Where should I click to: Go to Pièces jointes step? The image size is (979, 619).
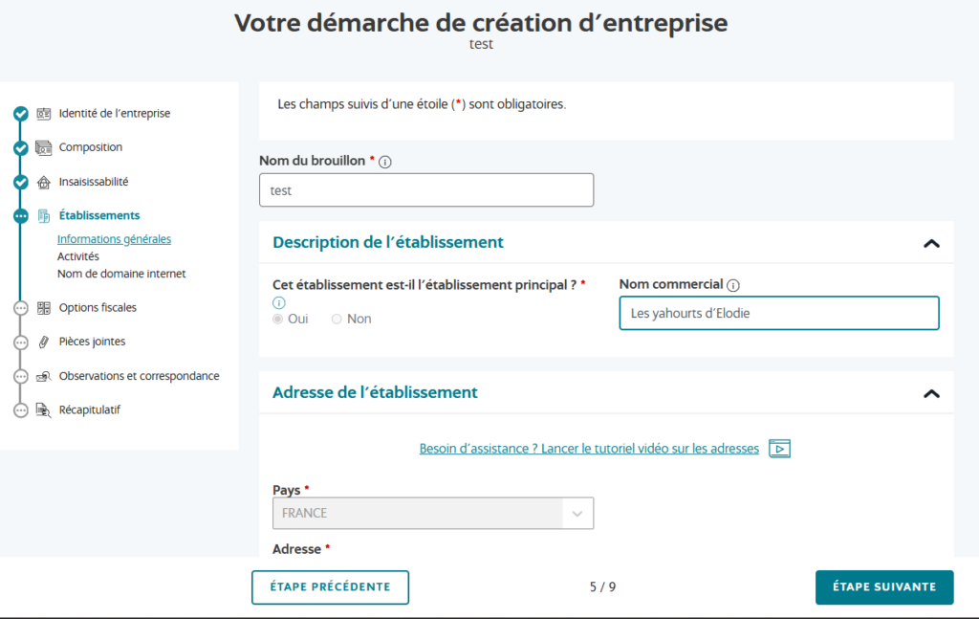(x=92, y=342)
